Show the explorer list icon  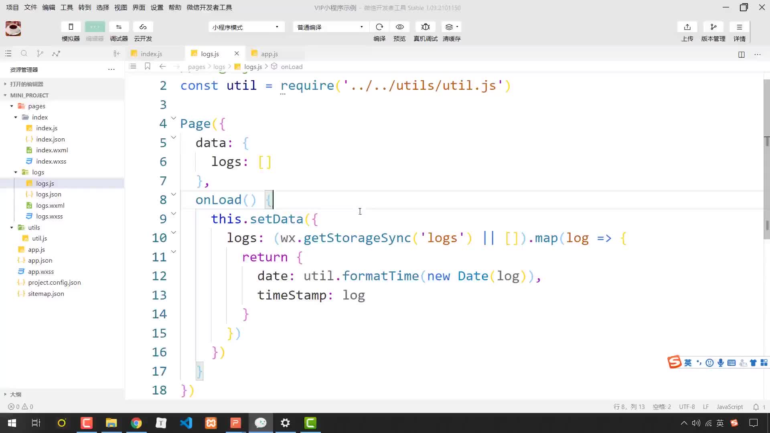(8, 53)
